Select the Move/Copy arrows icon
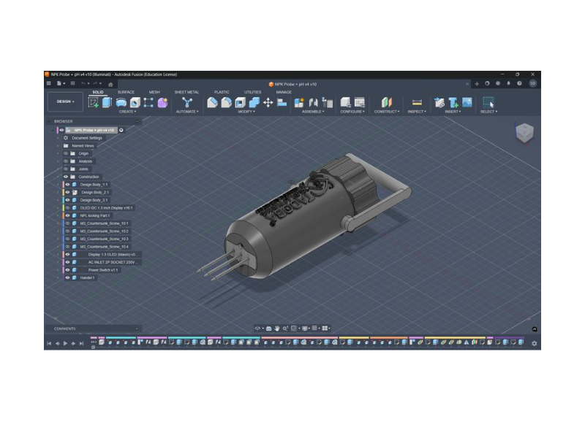 pos(268,102)
